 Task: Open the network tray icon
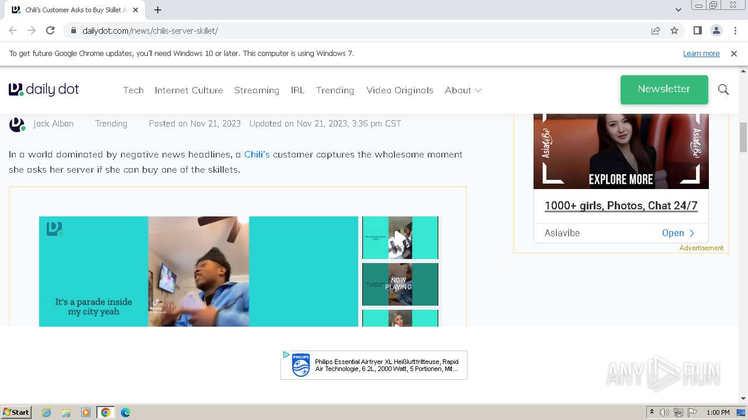pos(678,412)
